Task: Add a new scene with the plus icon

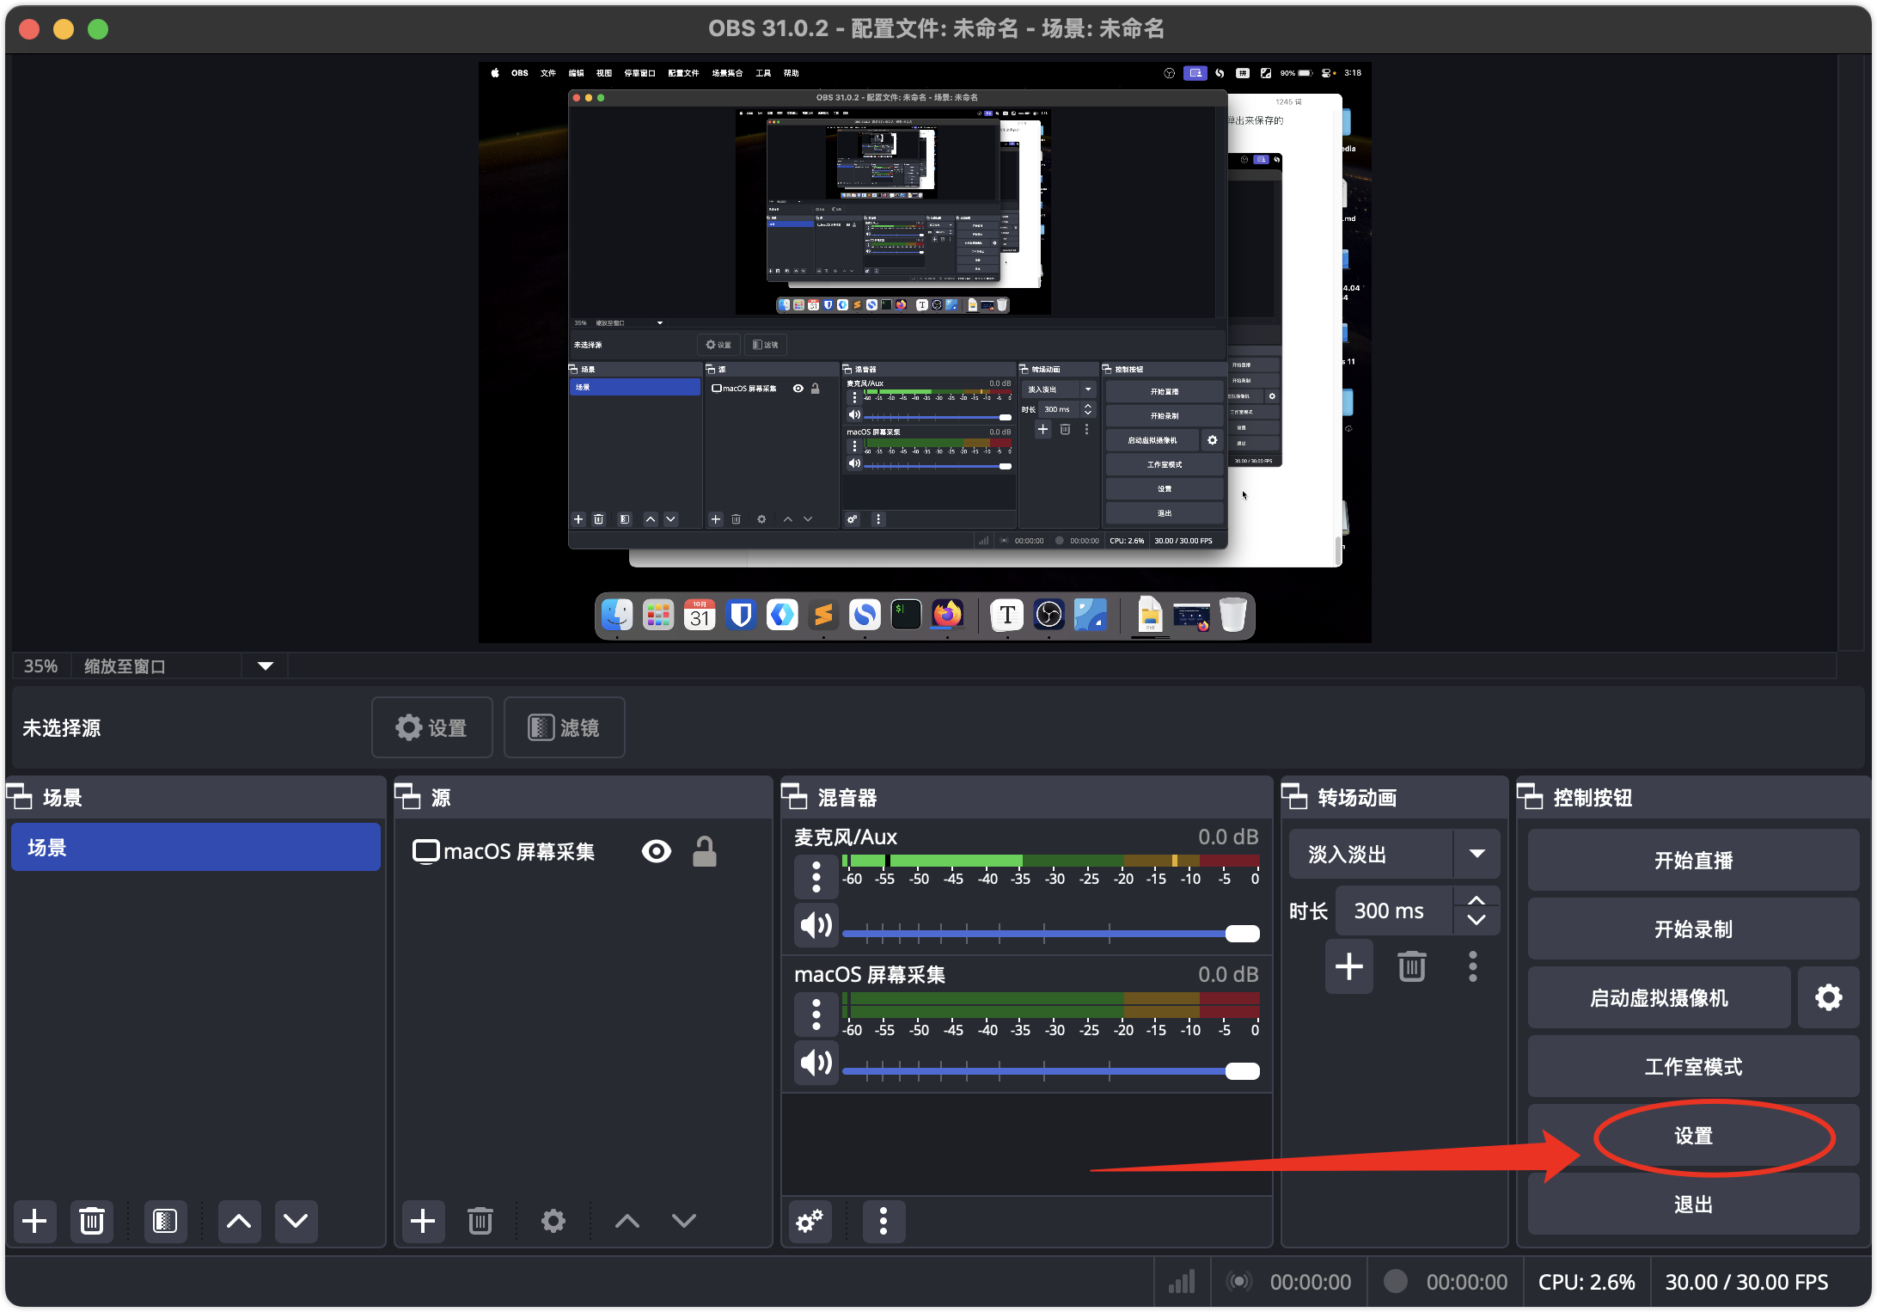Action: pos(35,1221)
